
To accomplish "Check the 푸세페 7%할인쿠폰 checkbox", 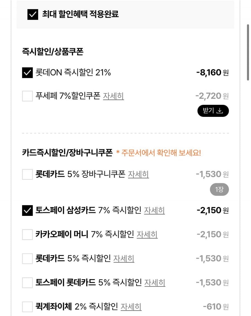I will pos(27,96).
